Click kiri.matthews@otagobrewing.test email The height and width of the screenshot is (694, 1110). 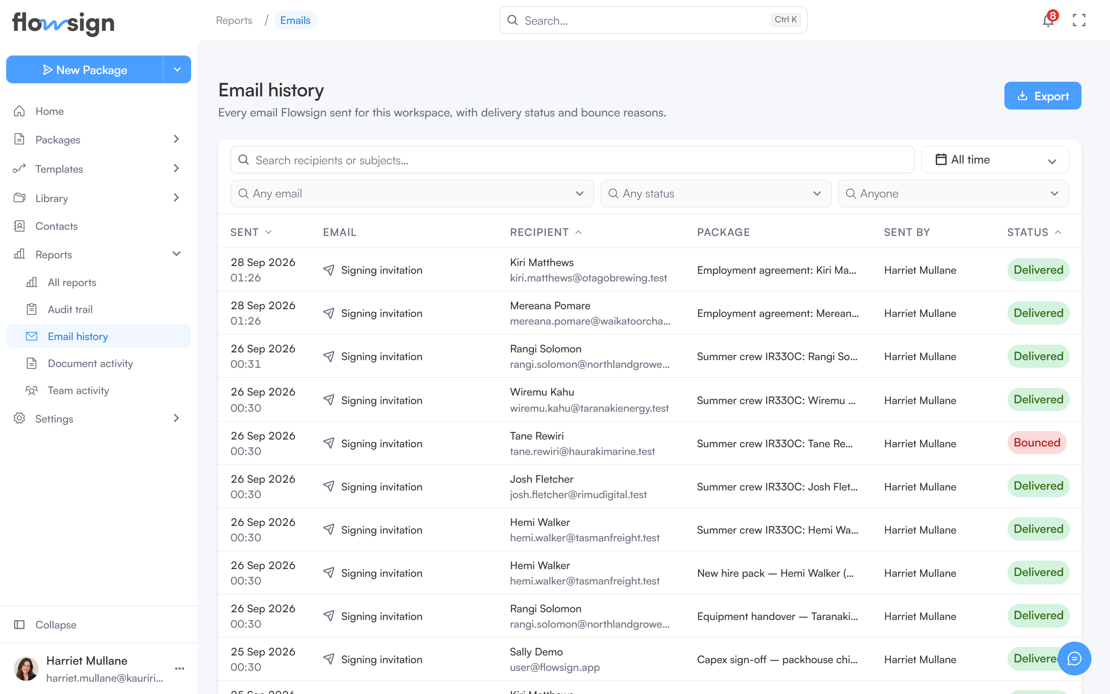click(589, 278)
